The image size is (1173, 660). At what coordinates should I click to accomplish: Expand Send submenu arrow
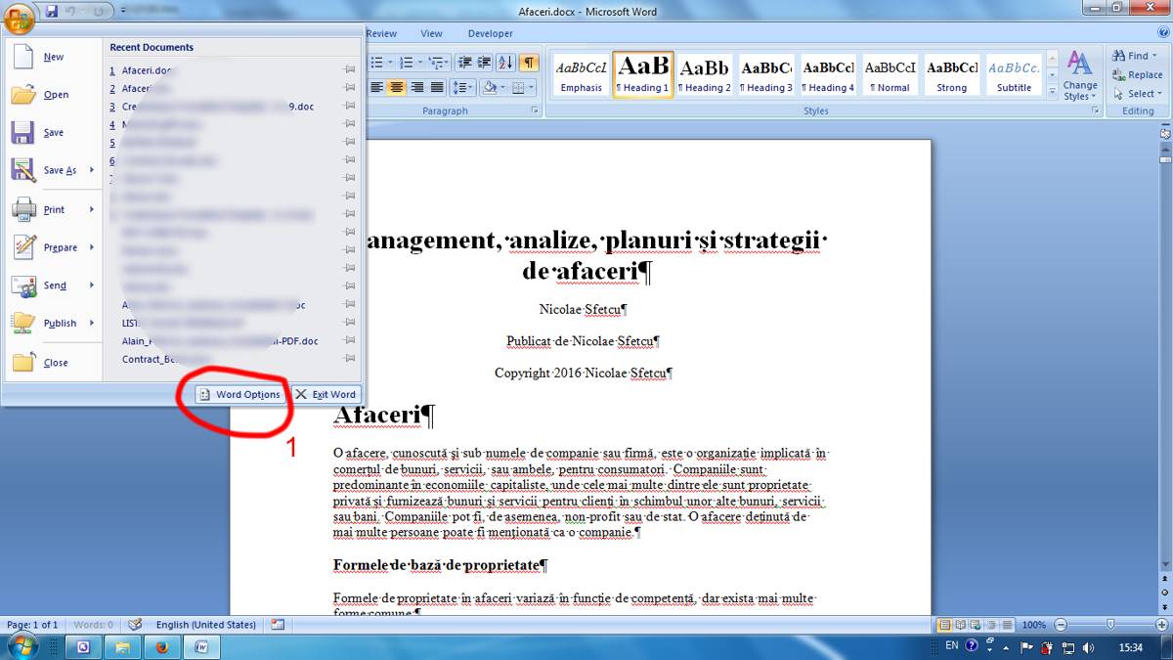[92, 286]
